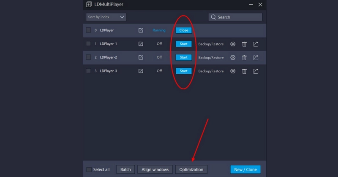The height and width of the screenshot is (177, 338).
Task: Delete LDPlayer-1 using the trash icon
Action: pos(244,44)
